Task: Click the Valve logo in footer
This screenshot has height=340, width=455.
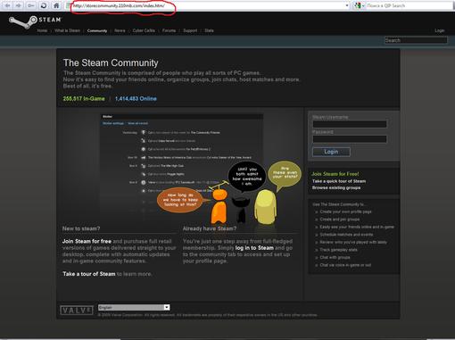Action: 77,311
